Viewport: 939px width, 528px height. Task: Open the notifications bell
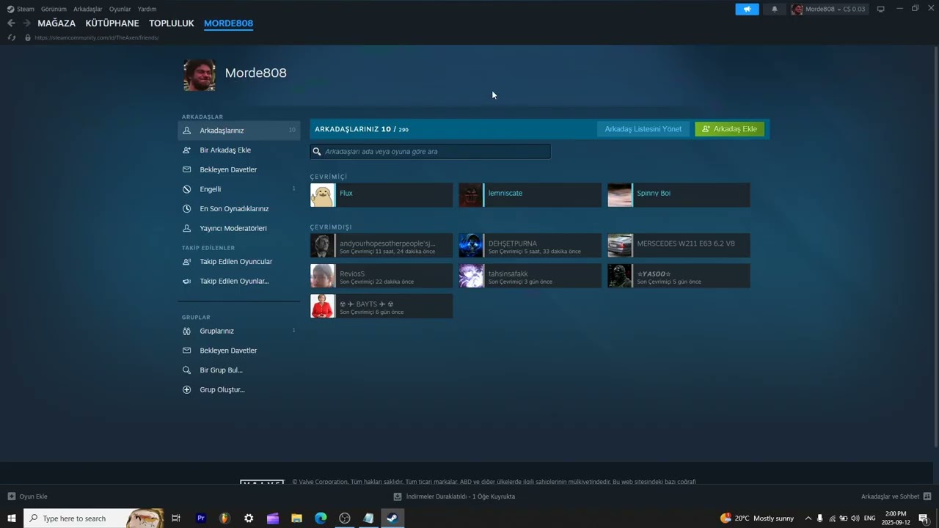pos(775,9)
